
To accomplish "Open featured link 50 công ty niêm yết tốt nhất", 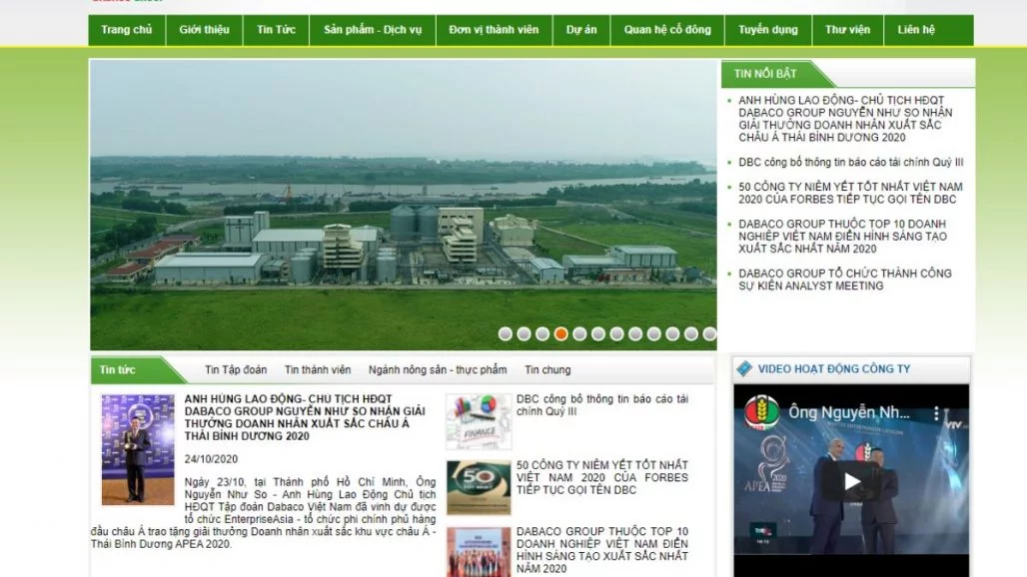I will [x=850, y=193].
